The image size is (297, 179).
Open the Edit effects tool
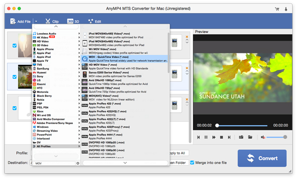[95, 21]
